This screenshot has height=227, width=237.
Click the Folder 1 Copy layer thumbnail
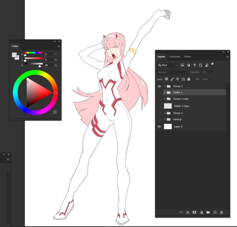[168, 106]
